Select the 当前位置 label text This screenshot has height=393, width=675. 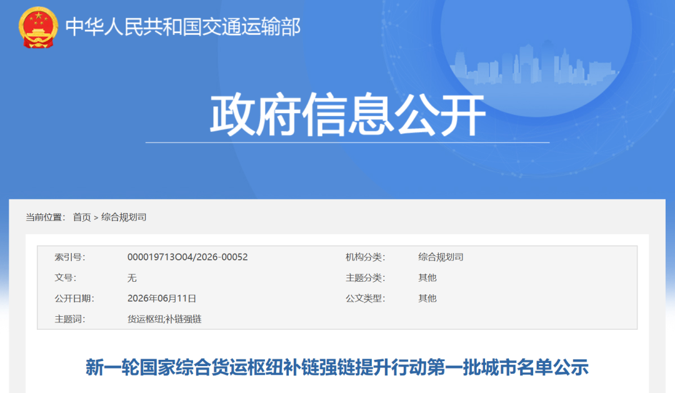click(45, 217)
